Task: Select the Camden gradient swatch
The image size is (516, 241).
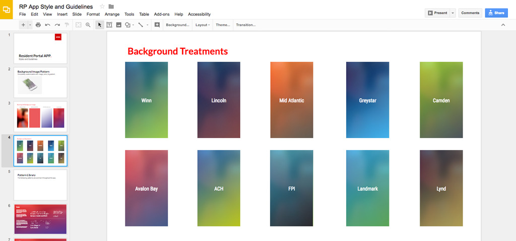Action: (441, 100)
